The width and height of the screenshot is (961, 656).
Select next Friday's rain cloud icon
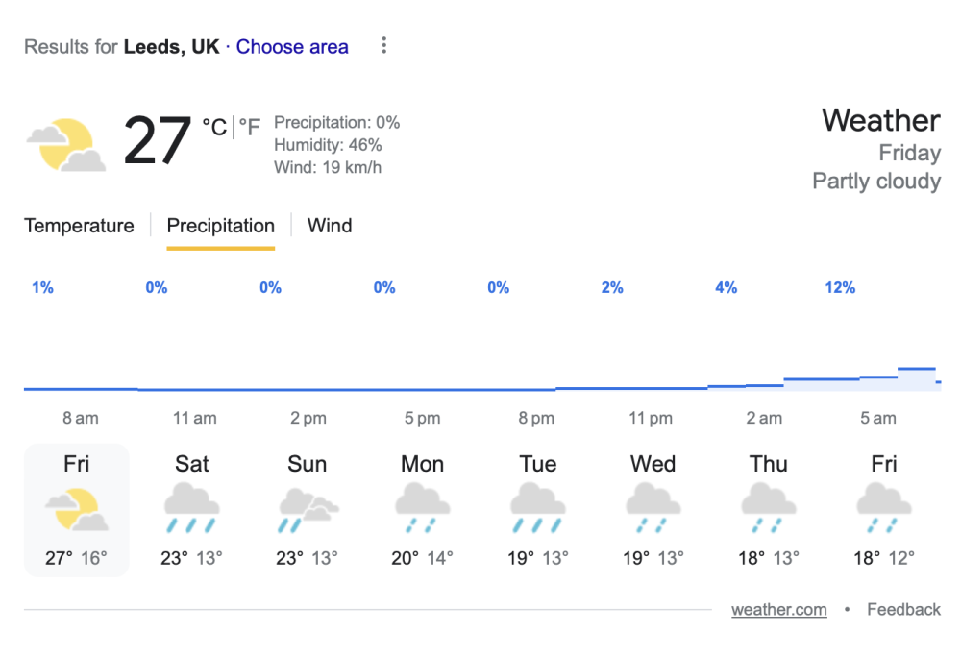[x=884, y=508]
